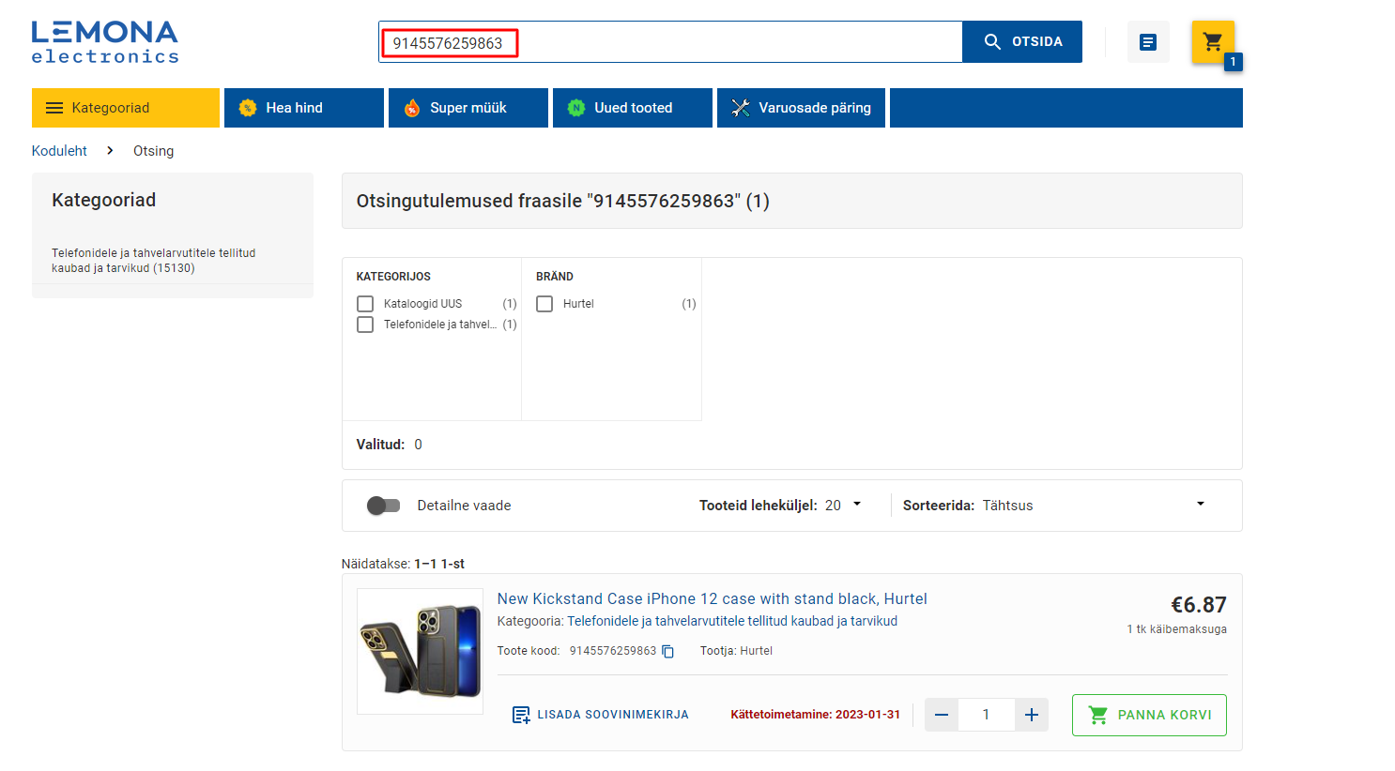Click the wishlist icon beside Lisada soovinimekirja
The width and height of the screenshot is (1395, 771).
[521, 715]
